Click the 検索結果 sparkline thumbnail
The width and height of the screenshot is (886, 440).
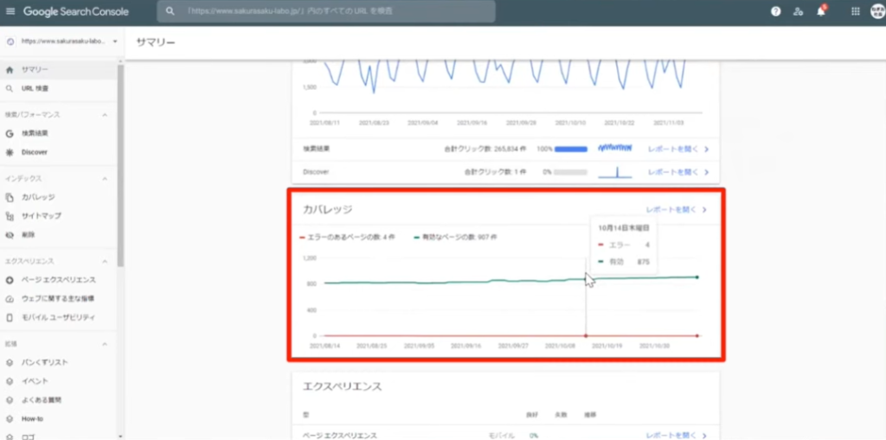click(615, 149)
